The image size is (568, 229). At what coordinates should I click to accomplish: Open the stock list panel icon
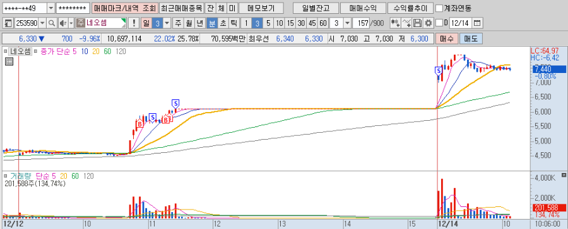(x=9, y=23)
